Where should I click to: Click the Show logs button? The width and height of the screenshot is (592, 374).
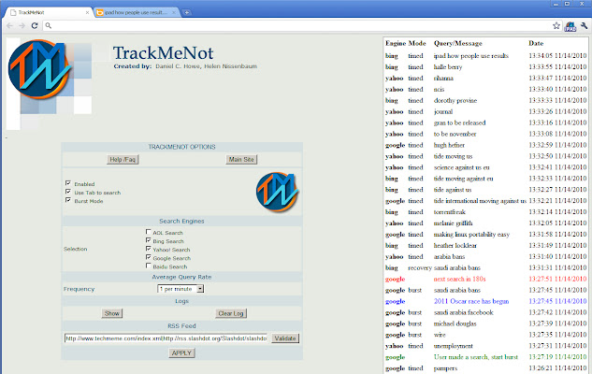click(x=112, y=313)
